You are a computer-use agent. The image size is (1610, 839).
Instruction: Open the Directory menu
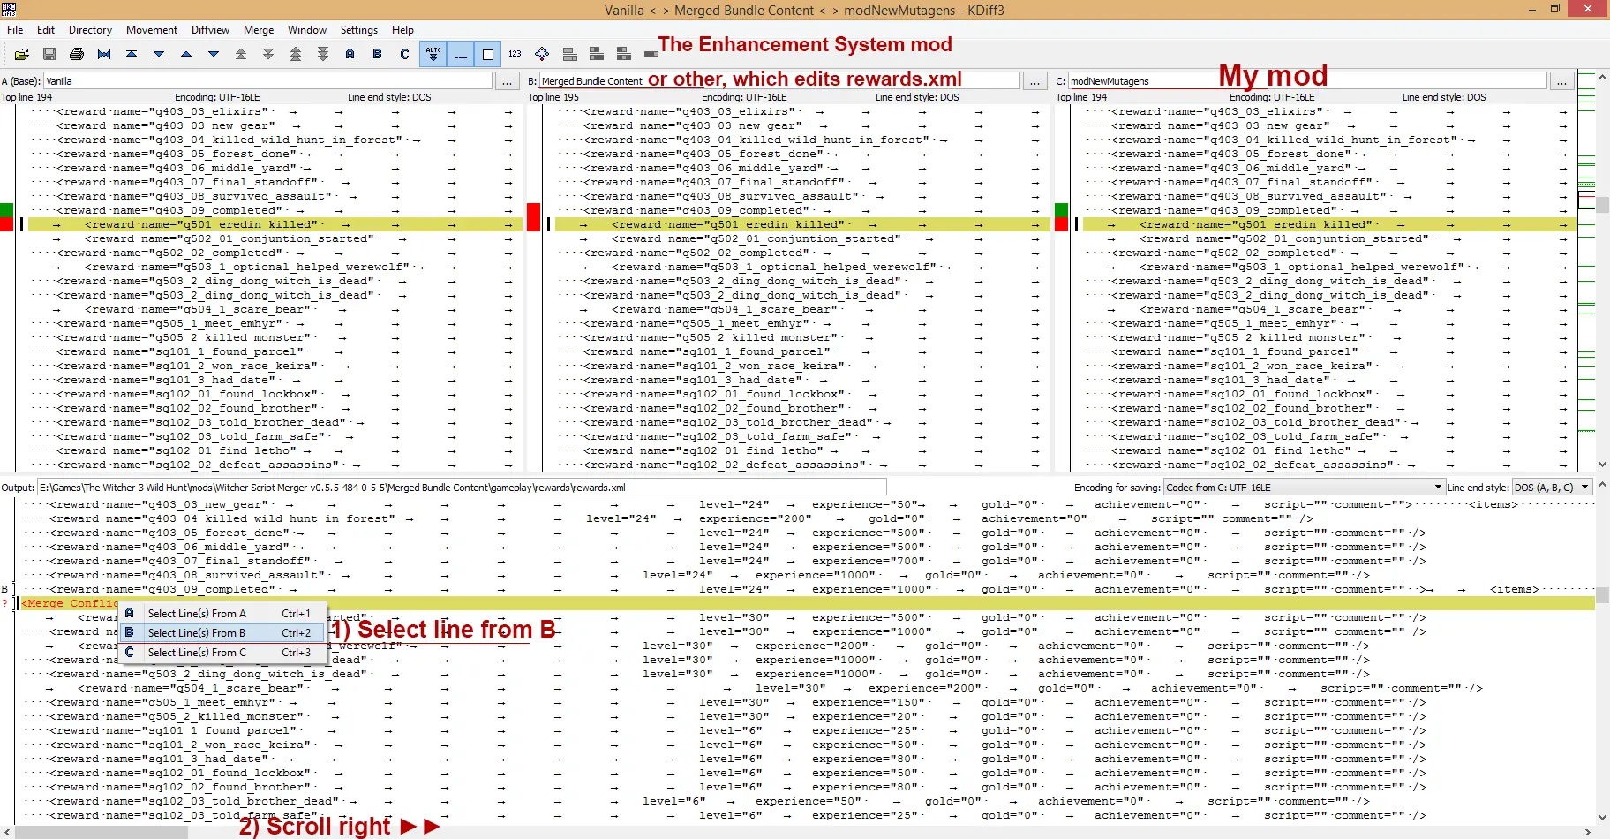[x=90, y=30]
